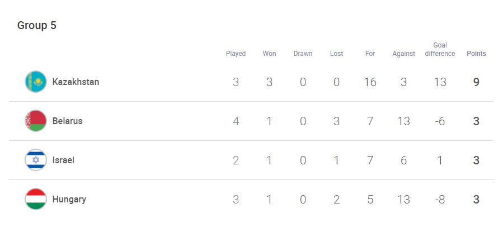The image size is (503, 232).
Task: Click the For column header
Action: pos(370,54)
